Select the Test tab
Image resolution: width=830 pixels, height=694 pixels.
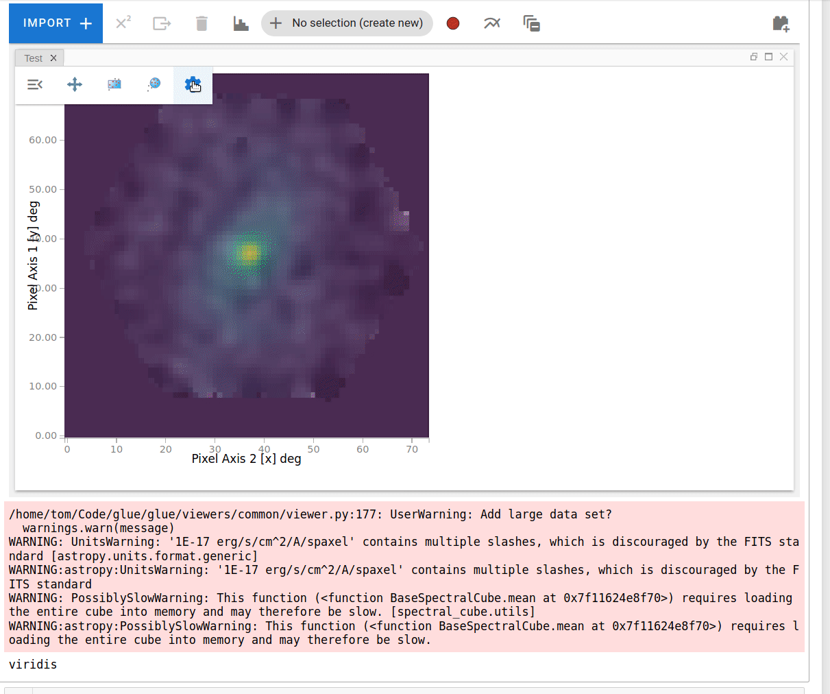point(33,58)
